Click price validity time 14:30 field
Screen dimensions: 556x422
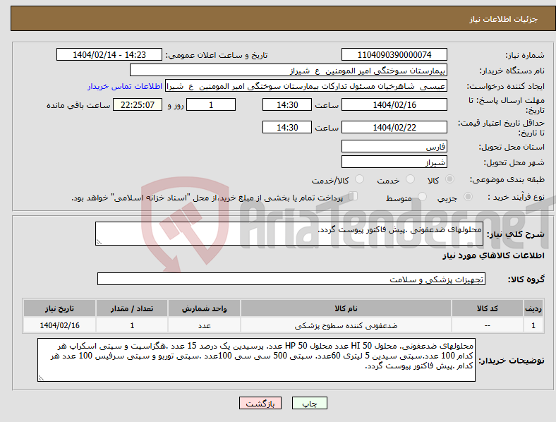point(287,127)
